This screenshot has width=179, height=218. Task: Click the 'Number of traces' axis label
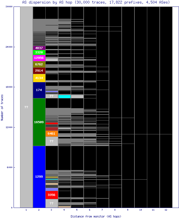[x=2, y=107]
